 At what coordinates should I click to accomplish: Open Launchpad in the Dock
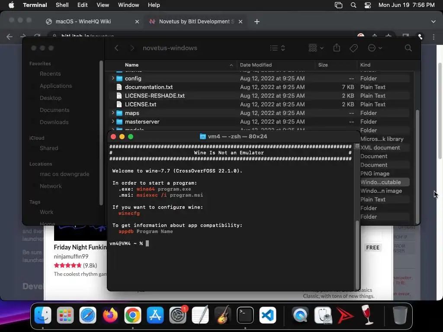(65, 315)
